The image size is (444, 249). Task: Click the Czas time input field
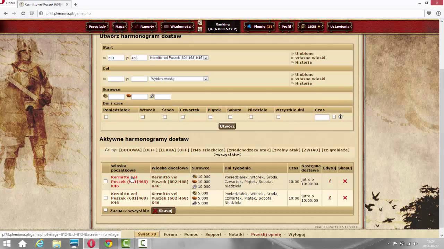point(322,117)
